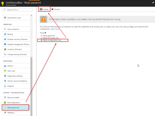Select Reset password radio option
This screenshot has height=116, width=155.
[42, 36]
